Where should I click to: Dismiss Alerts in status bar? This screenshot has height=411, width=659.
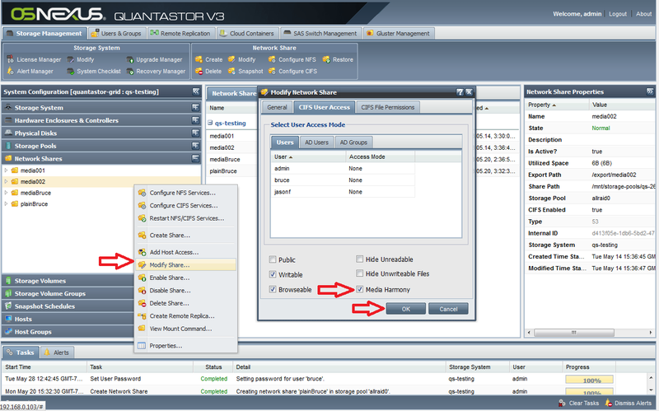pos(629,403)
